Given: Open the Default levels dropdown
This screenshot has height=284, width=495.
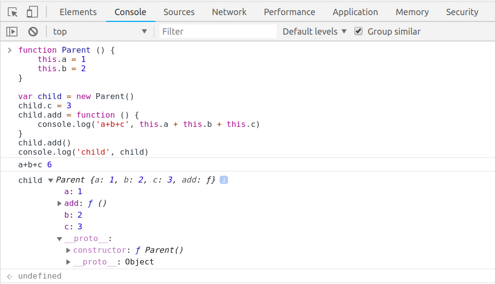Looking at the screenshot, I should [314, 32].
